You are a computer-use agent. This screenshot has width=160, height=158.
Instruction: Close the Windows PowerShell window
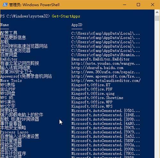click(x=153, y=5)
